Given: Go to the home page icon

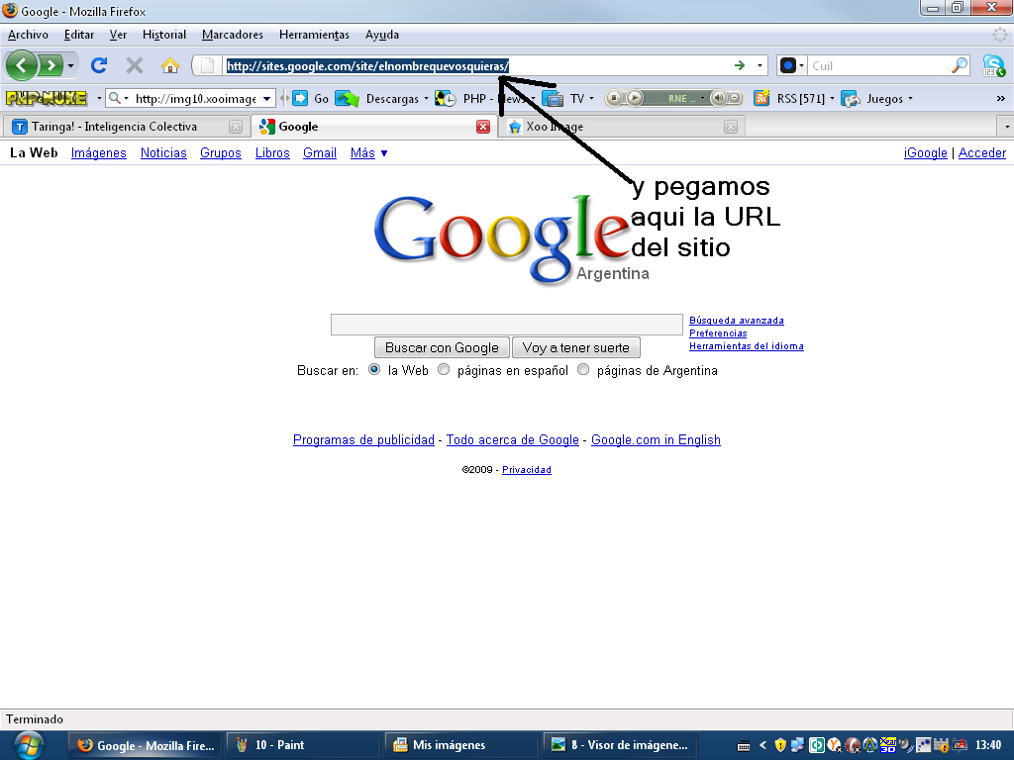Looking at the screenshot, I should pyautogui.click(x=170, y=65).
